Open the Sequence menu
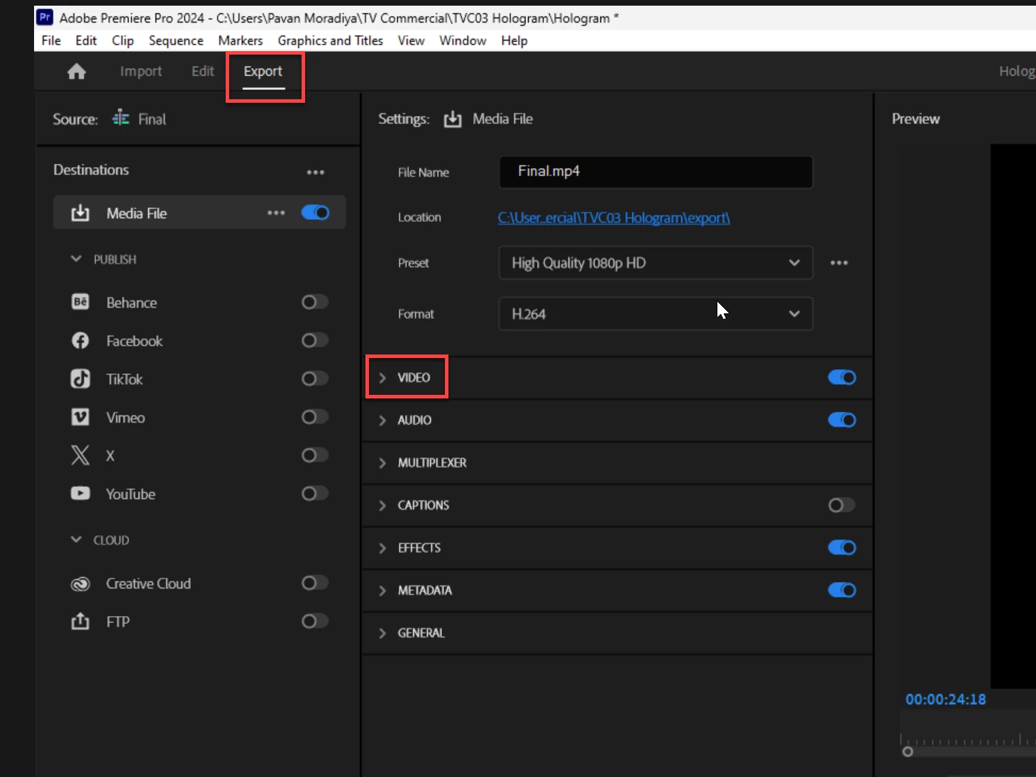The height and width of the screenshot is (777, 1036). (176, 40)
